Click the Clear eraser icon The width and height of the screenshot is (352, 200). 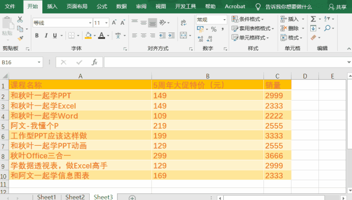313,37
